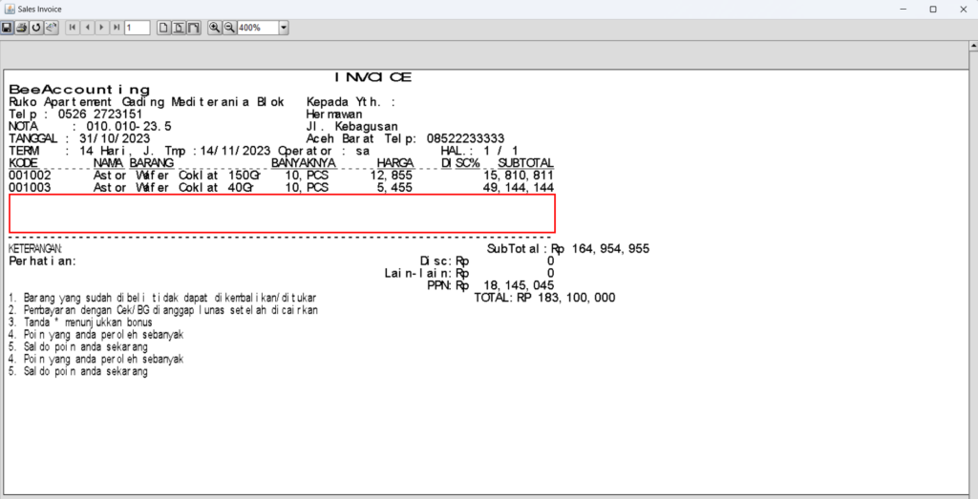Toggle the Fit Page view button
This screenshot has width=978, height=499.
tap(179, 29)
